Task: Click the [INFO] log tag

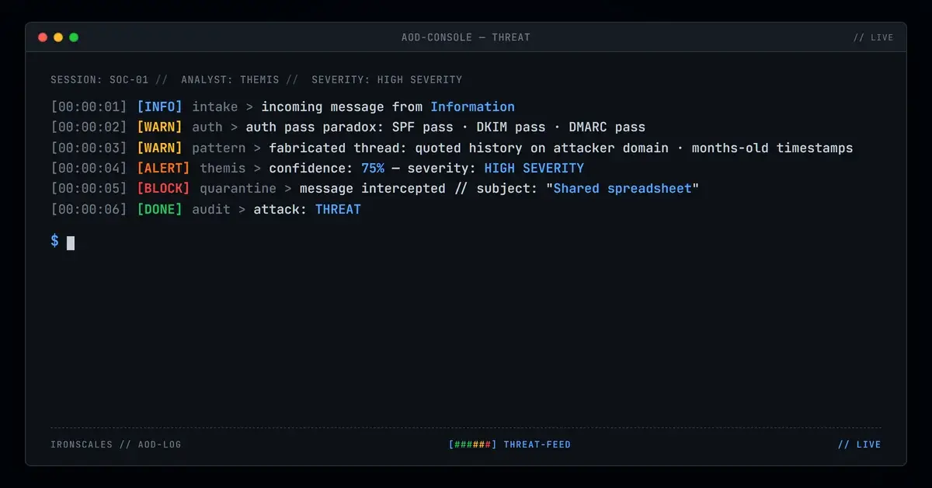Action: [x=159, y=106]
